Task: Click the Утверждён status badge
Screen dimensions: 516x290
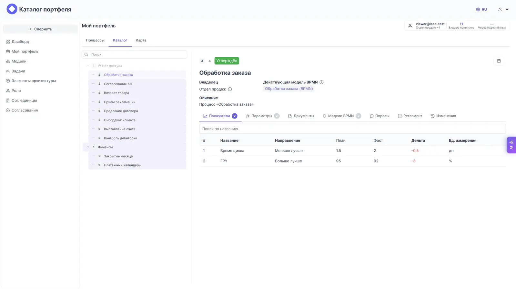Action: pos(227,61)
